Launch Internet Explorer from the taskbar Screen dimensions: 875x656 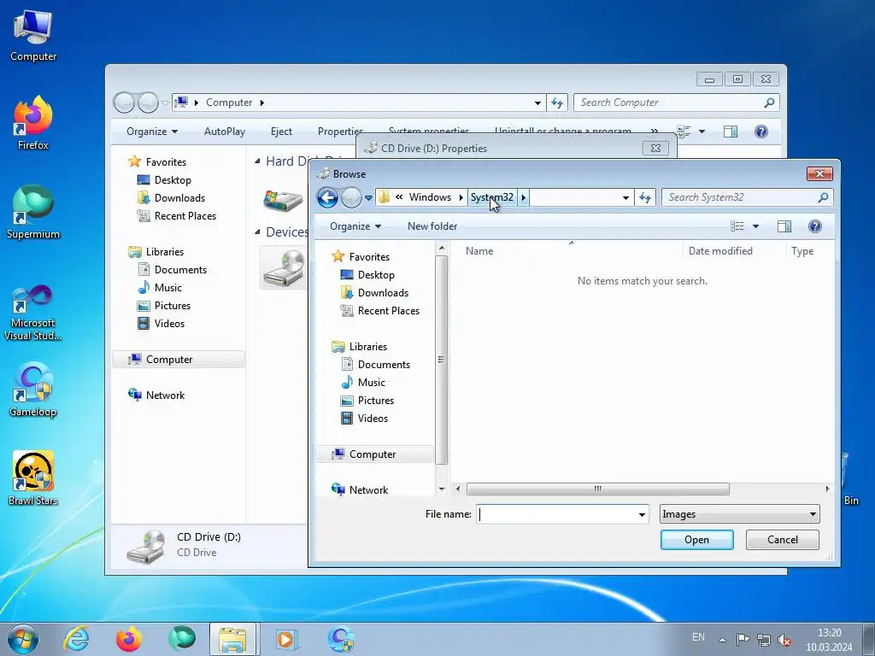[x=76, y=639]
